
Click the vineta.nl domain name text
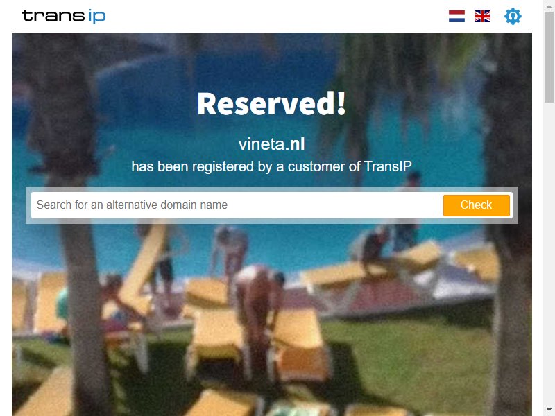point(271,144)
